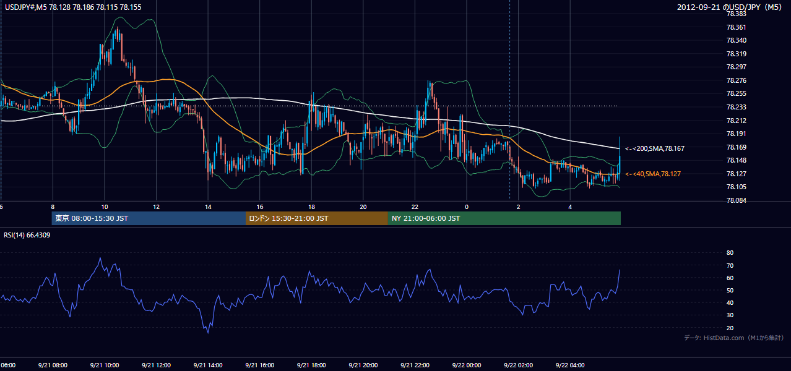Click price scale value 78.212
Screen dimensions: 791x371
pos(736,121)
